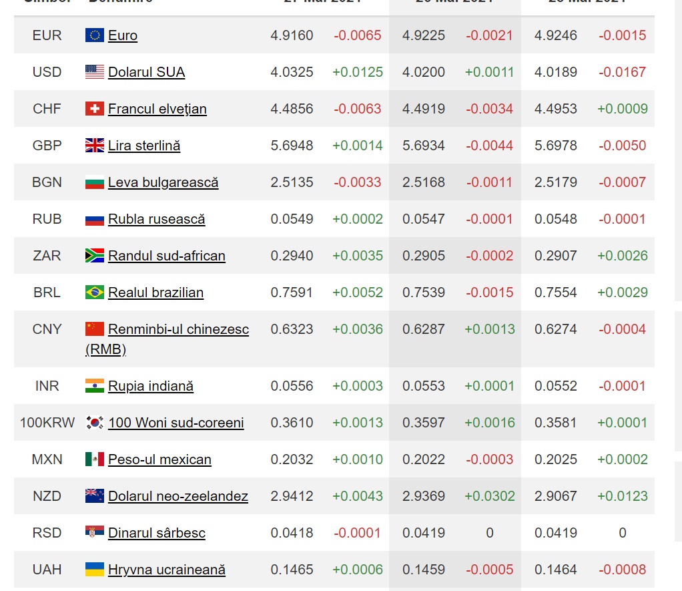Image resolution: width=682 pixels, height=591 pixels.
Task: Click the Swiss flag icon
Action: point(94,108)
